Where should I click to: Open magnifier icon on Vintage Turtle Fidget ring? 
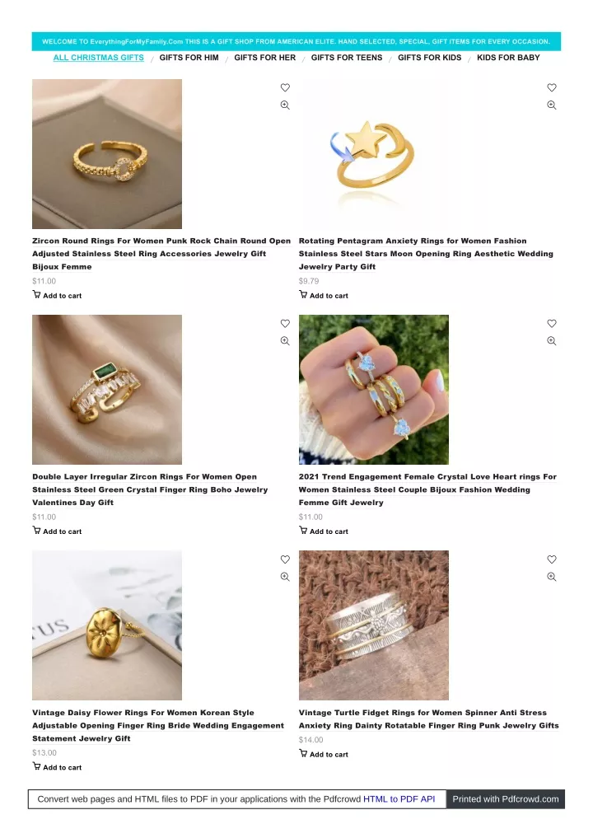(x=552, y=577)
